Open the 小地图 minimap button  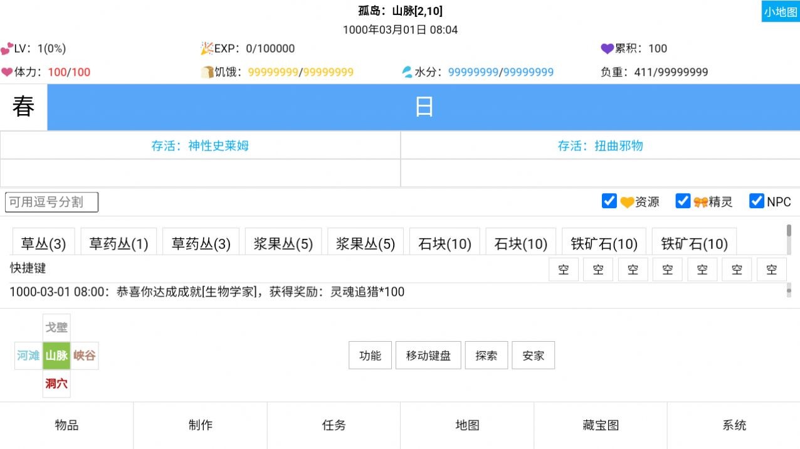pos(780,12)
